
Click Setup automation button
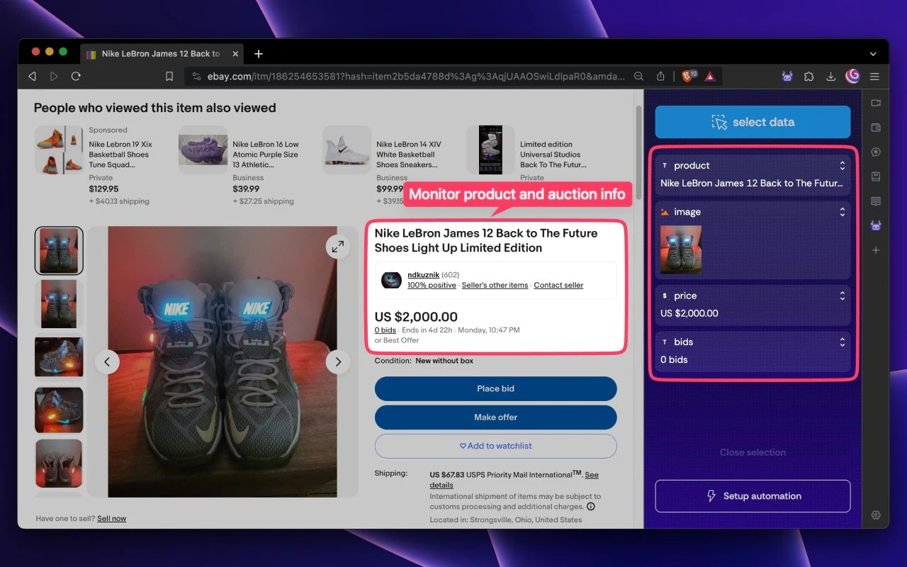(753, 496)
